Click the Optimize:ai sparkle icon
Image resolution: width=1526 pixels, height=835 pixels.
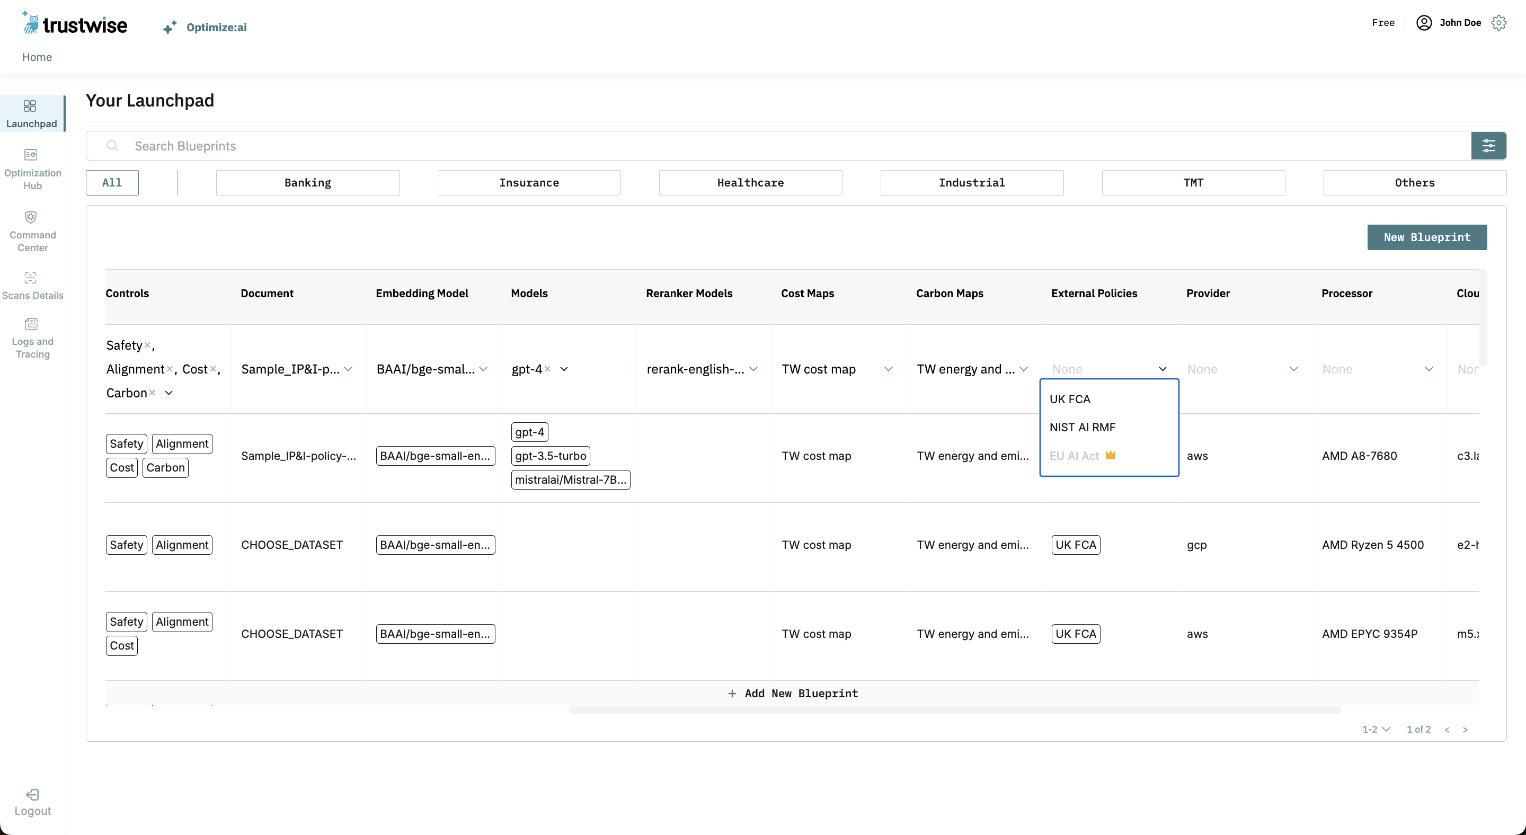coord(170,27)
